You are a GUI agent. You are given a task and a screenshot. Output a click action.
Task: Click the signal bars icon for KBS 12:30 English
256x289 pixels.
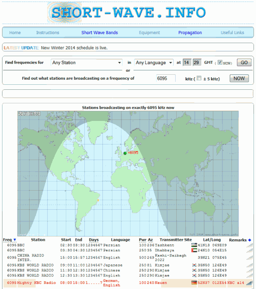pyautogui.click(x=249, y=276)
